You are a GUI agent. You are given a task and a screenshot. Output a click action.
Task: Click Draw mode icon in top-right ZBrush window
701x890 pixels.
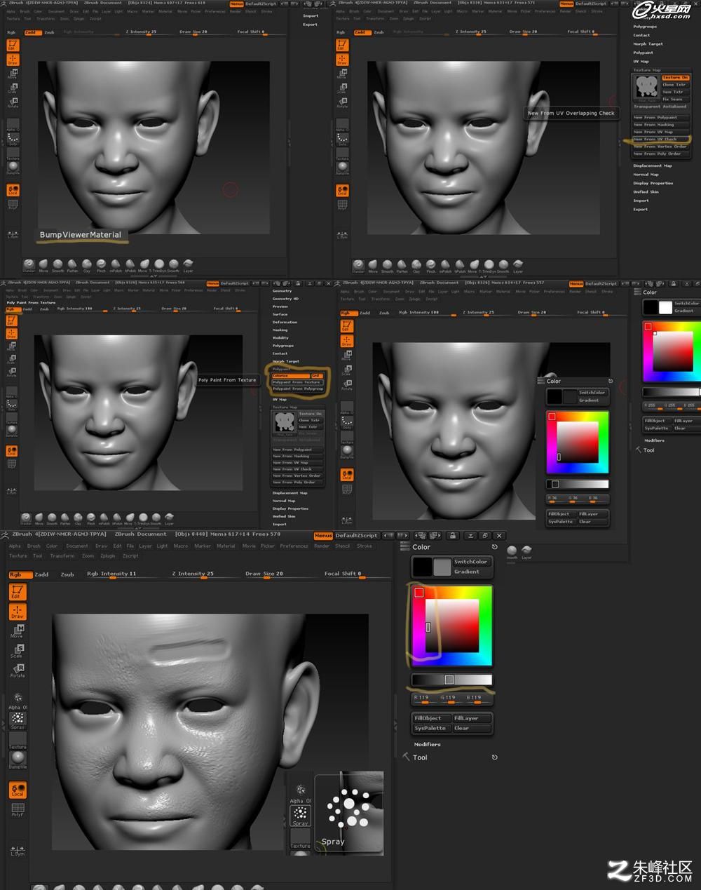click(342, 59)
